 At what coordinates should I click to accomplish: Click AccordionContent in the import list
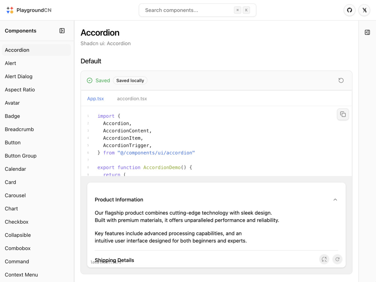126,131
